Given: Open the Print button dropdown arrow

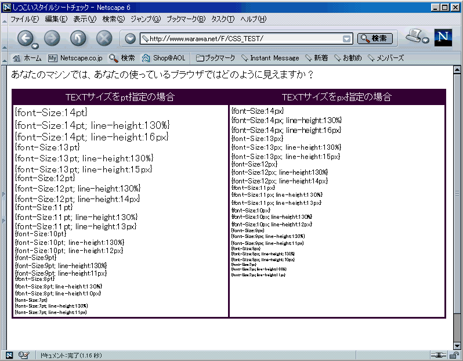Looking at the screenshot, I should coord(425,40).
